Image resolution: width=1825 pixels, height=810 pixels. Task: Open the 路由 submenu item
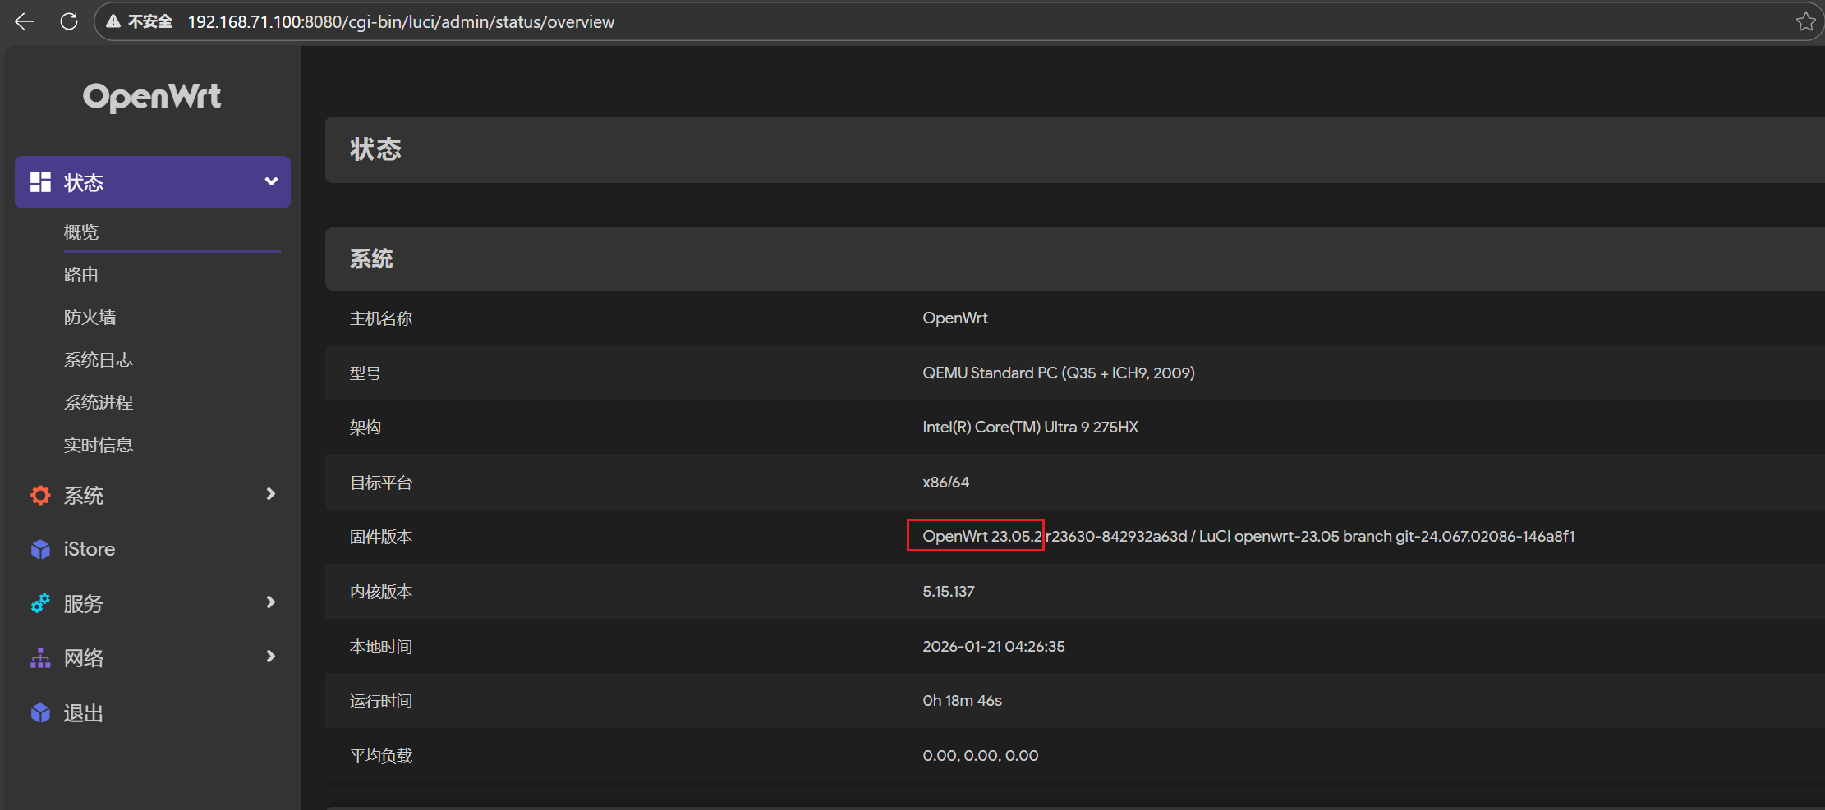[x=81, y=275]
